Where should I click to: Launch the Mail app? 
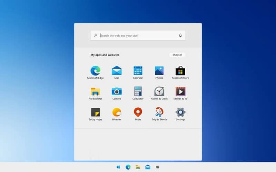click(117, 71)
